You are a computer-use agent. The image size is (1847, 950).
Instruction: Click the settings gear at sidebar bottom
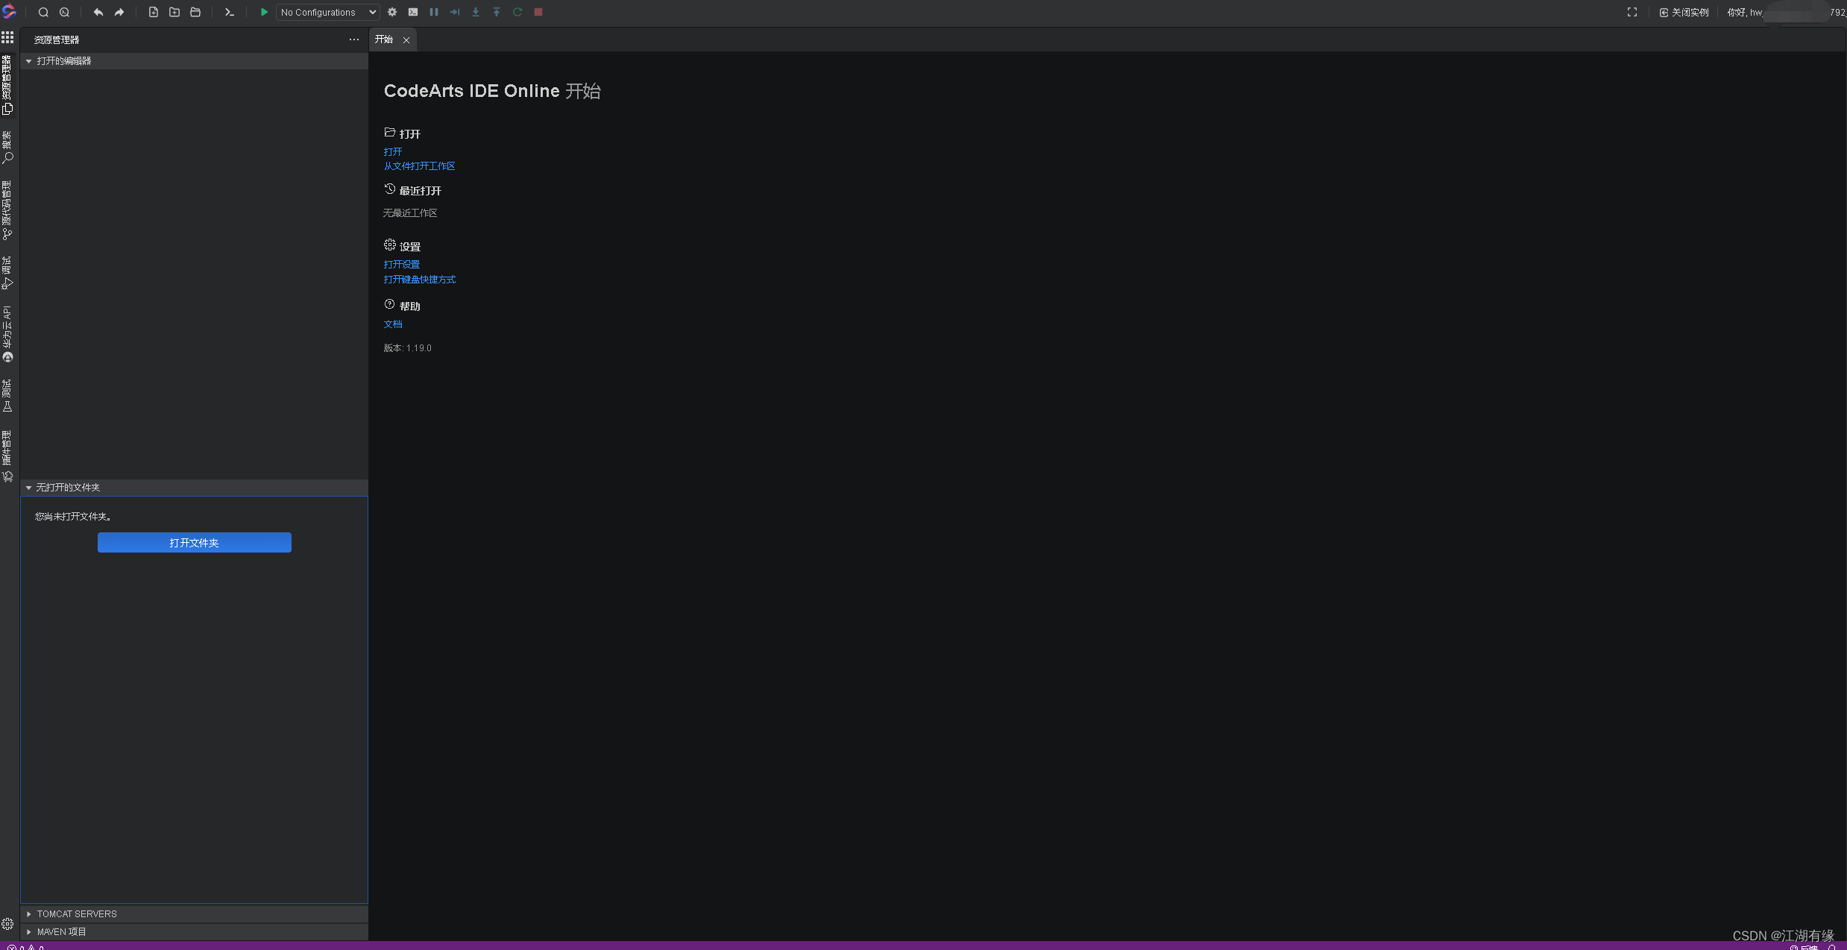tap(7, 924)
